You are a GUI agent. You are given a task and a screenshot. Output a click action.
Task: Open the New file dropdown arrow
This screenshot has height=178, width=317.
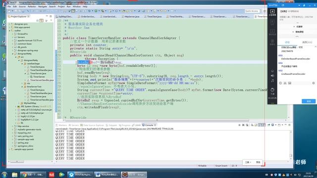click(12, 11)
